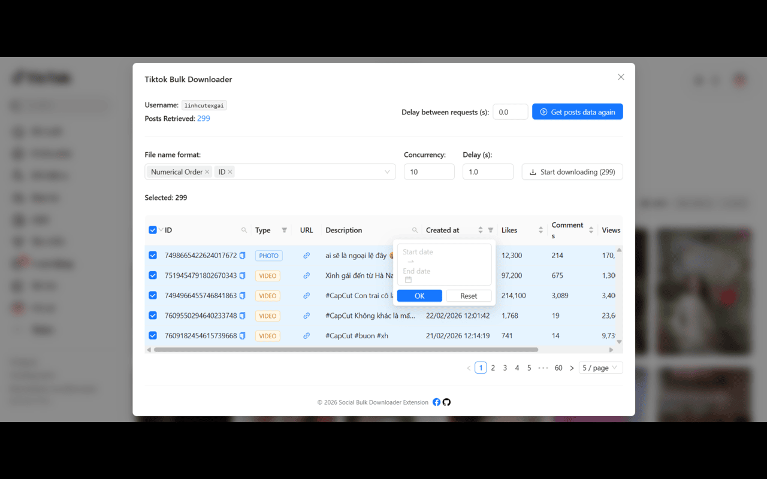Image resolution: width=767 pixels, height=479 pixels.
Task: Remove the Numerical Order format tag
Action: pos(207,171)
